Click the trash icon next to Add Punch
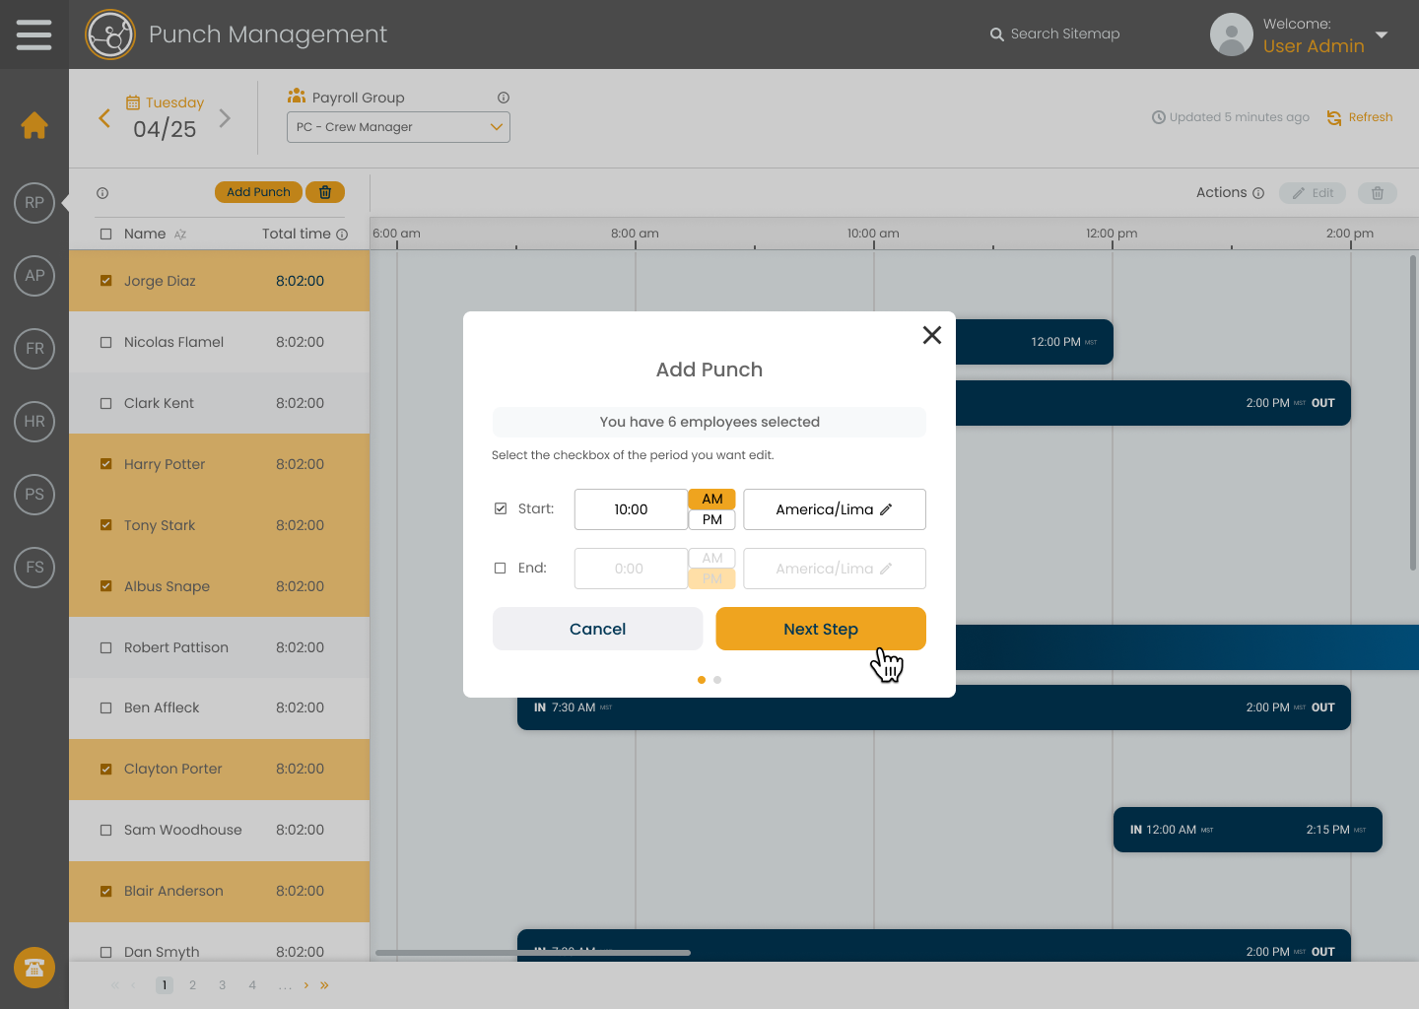This screenshot has height=1009, width=1419. 325,191
